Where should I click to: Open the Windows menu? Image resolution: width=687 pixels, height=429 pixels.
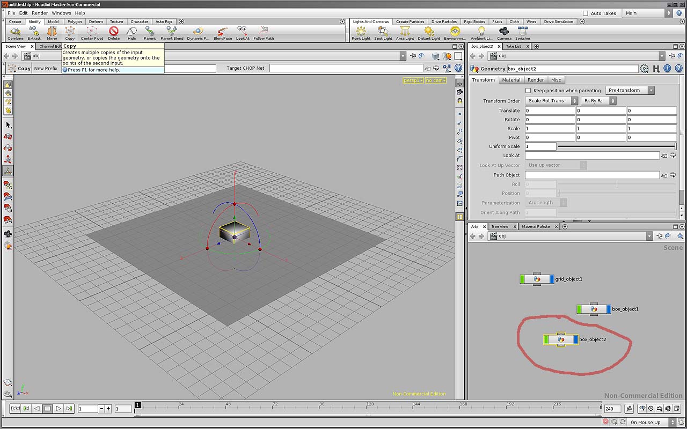point(61,13)
